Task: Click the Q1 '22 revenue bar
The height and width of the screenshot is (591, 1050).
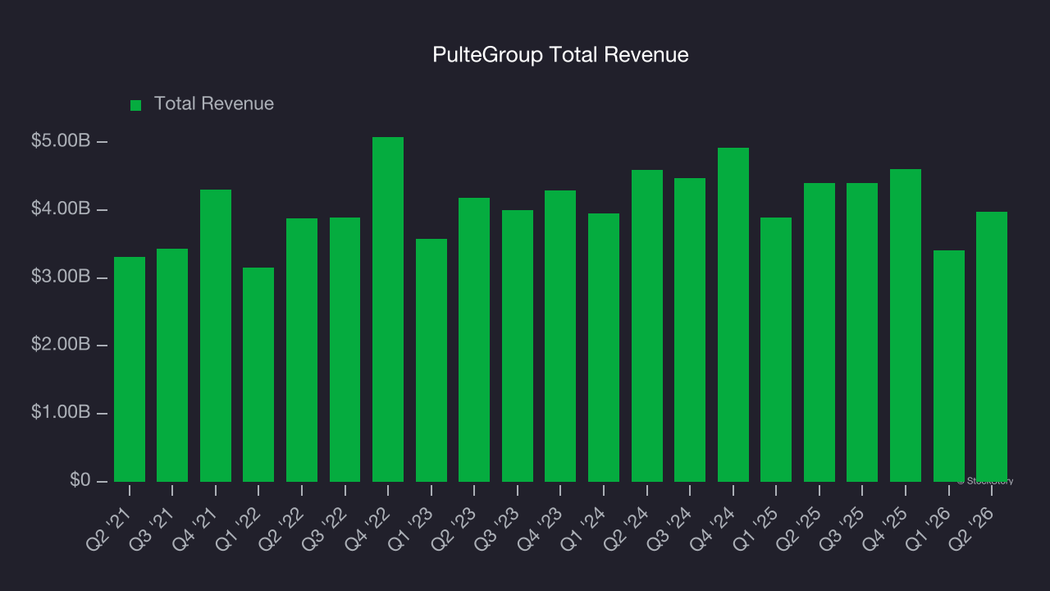Action: pos(258,374)
